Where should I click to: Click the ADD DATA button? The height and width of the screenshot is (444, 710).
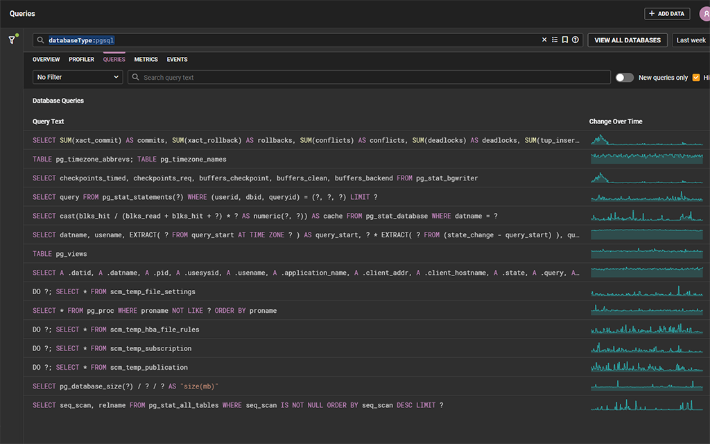tap(667, 13)
